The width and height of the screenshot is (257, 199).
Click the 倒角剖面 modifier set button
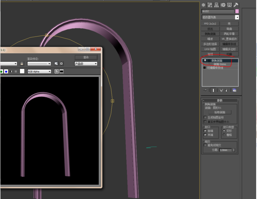pyautogui.click(x=210, y=34)
